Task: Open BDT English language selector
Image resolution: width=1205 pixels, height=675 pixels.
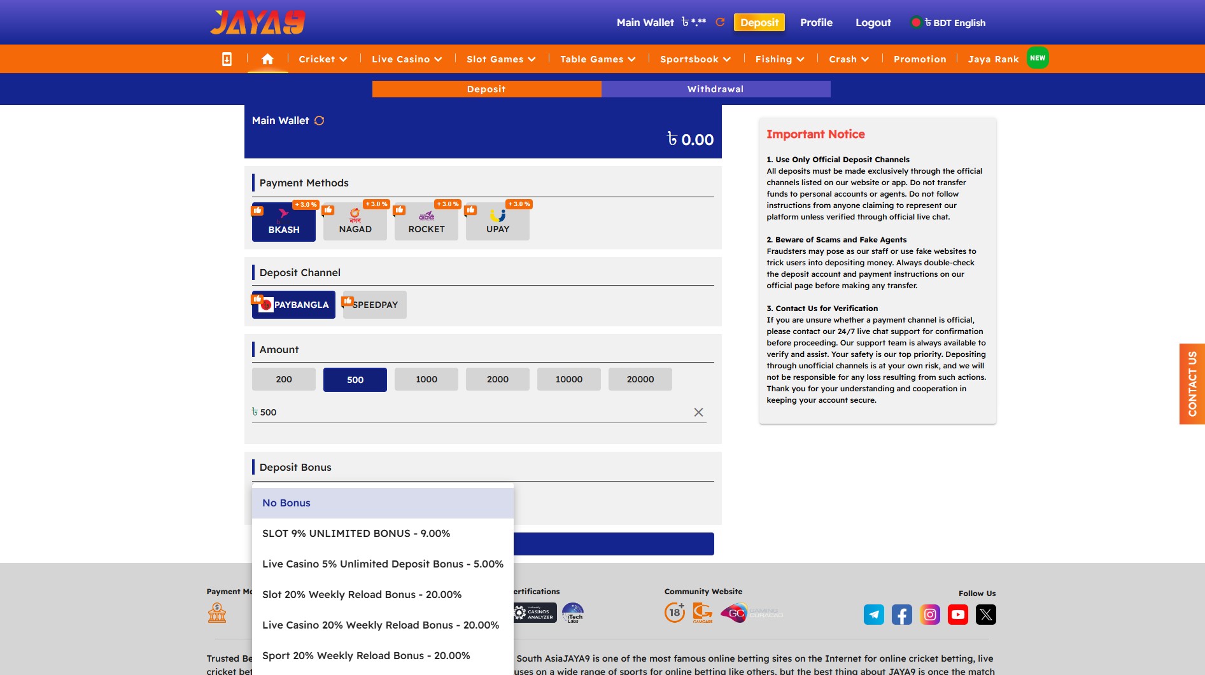Action: (948, 23)
